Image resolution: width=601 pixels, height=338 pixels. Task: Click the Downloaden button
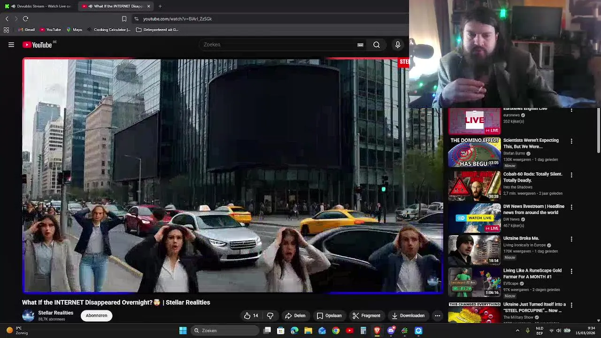pyautogui.click(x=408, y=315)
